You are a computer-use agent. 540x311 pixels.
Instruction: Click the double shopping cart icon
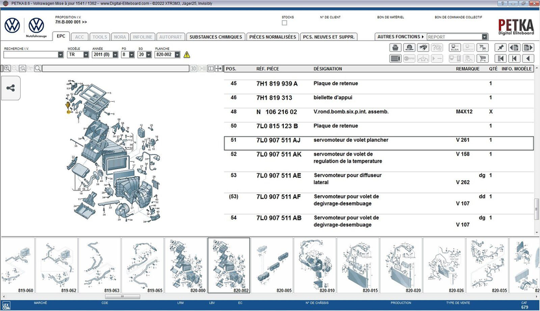click(482, 47)
